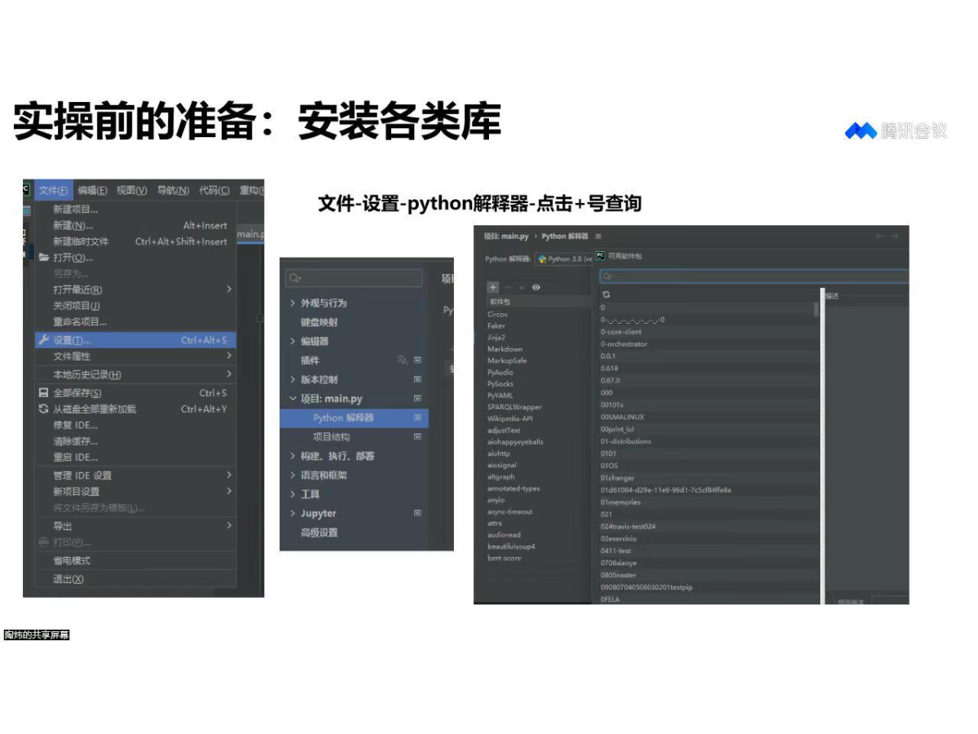978x734 pixels.
Task: Open the Python 3.8 interpreter dropdown
Action: tap(565, 259)
